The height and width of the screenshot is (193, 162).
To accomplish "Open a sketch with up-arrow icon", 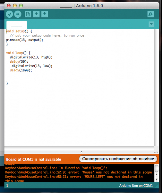I will pyautogui.click(x=36, y=14).
